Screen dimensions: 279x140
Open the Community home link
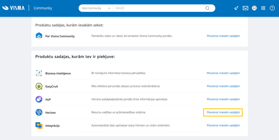click(x=43, y=8)
